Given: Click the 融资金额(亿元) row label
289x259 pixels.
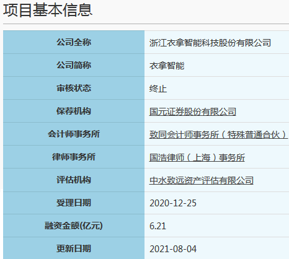Looking at the screenshot, I should 74,226.
